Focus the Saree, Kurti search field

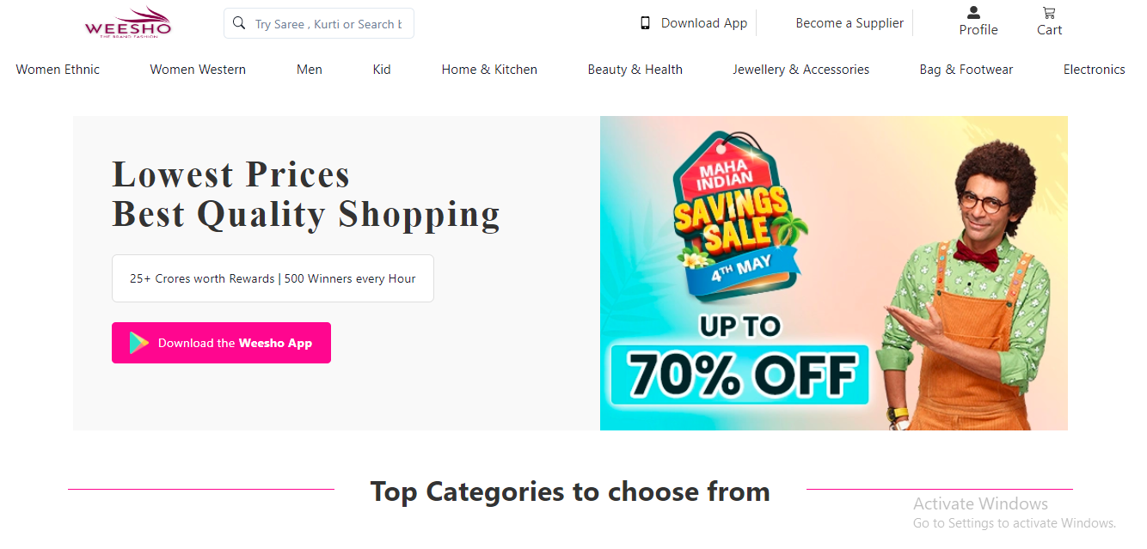(328, 24)
